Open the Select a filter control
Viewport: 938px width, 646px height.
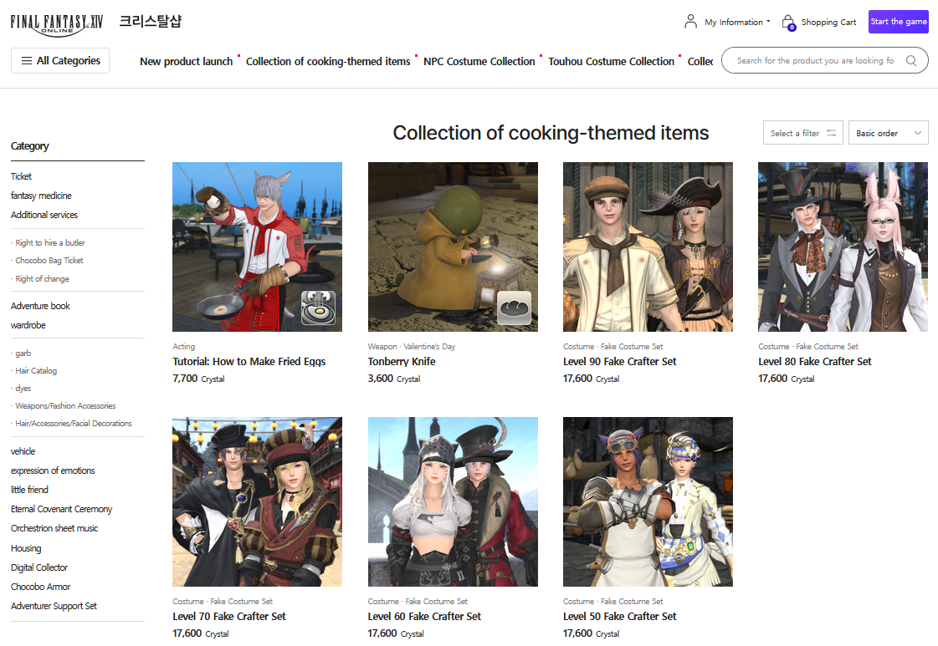tap(802, 133)
